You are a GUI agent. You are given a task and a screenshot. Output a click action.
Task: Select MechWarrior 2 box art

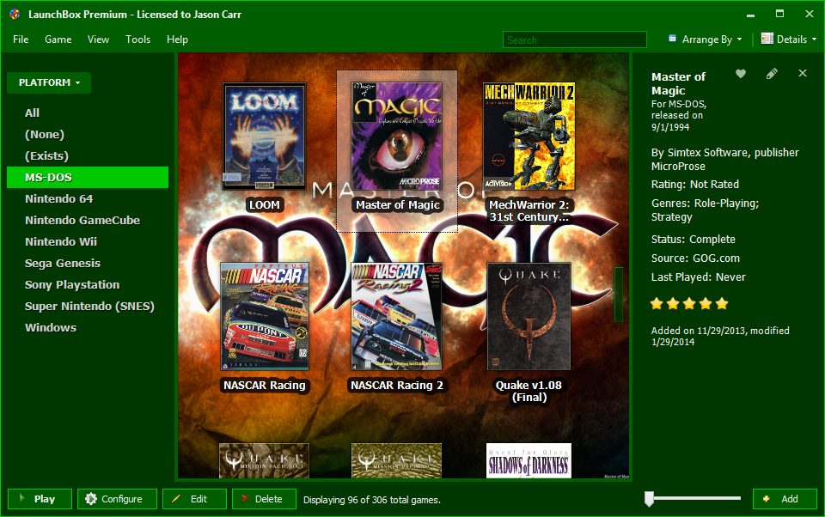click(529, 136)
